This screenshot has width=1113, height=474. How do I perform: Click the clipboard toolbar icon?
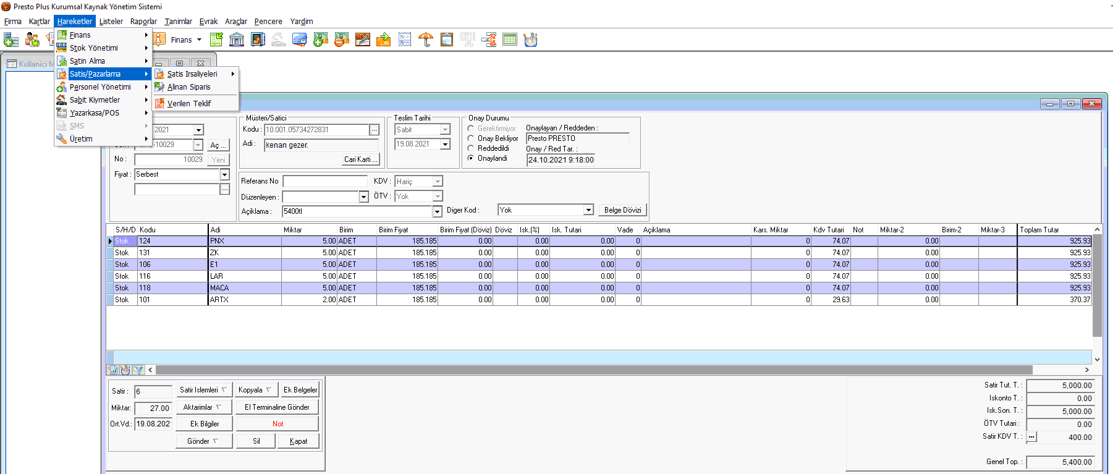(x=447, y=40)
